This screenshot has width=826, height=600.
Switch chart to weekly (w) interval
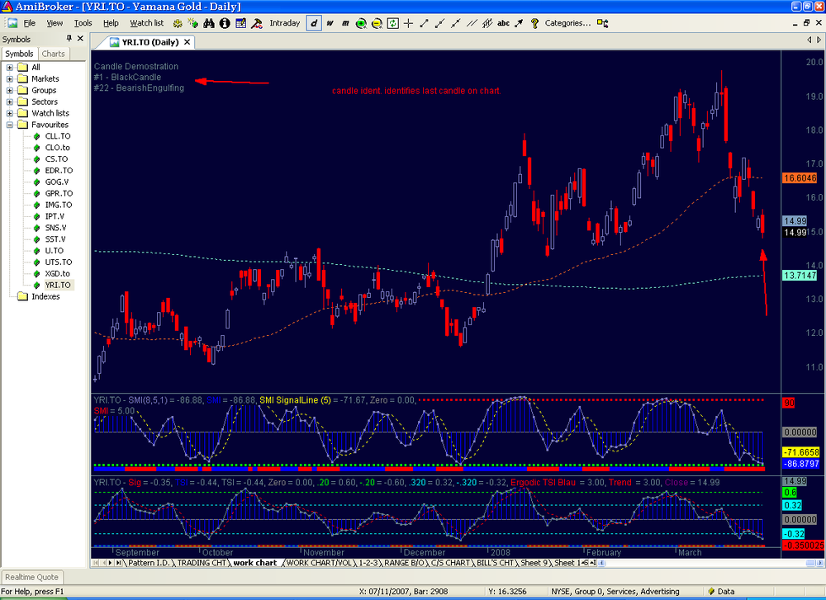(x=330, y=23)
